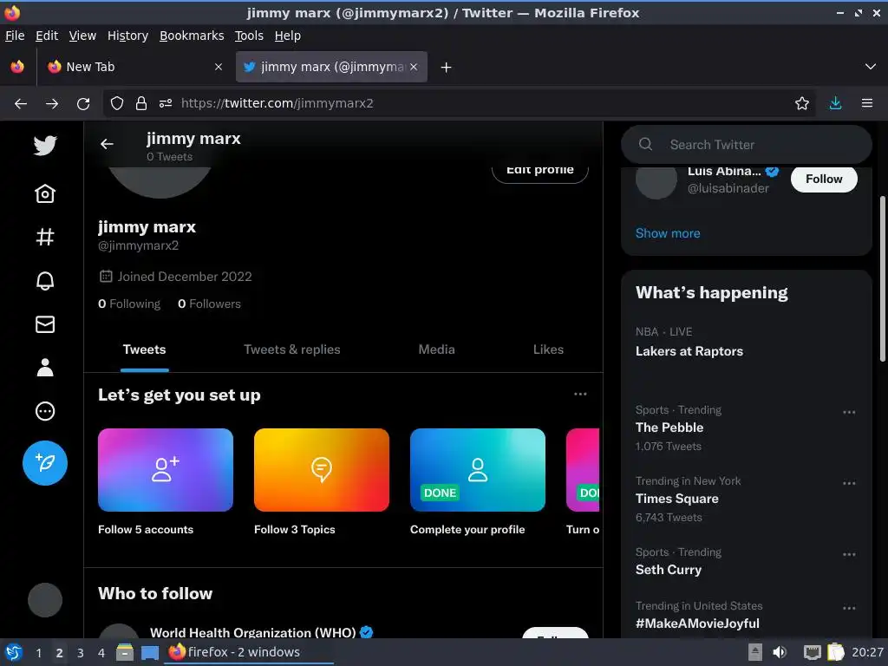Reload the page
The width and height of the screenshot is (888, 666).
83,104
